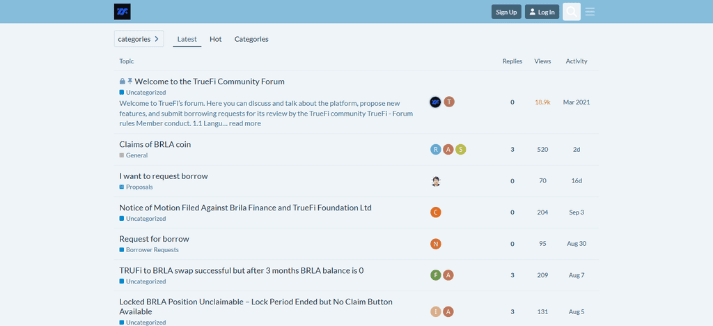Sort topics by Activity column header
The height and width of the screenshot is (326, 713).
[x=576, y=61]
